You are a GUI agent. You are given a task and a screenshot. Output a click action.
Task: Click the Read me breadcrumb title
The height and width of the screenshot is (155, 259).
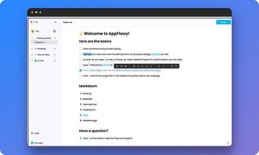click(x=68, y=22)
